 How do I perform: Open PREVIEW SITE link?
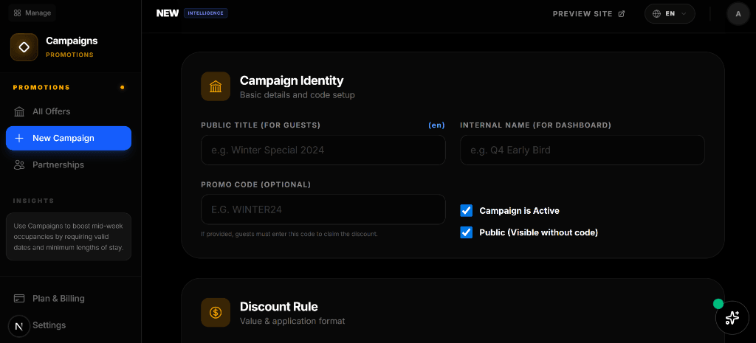click(x=588, y=14)
